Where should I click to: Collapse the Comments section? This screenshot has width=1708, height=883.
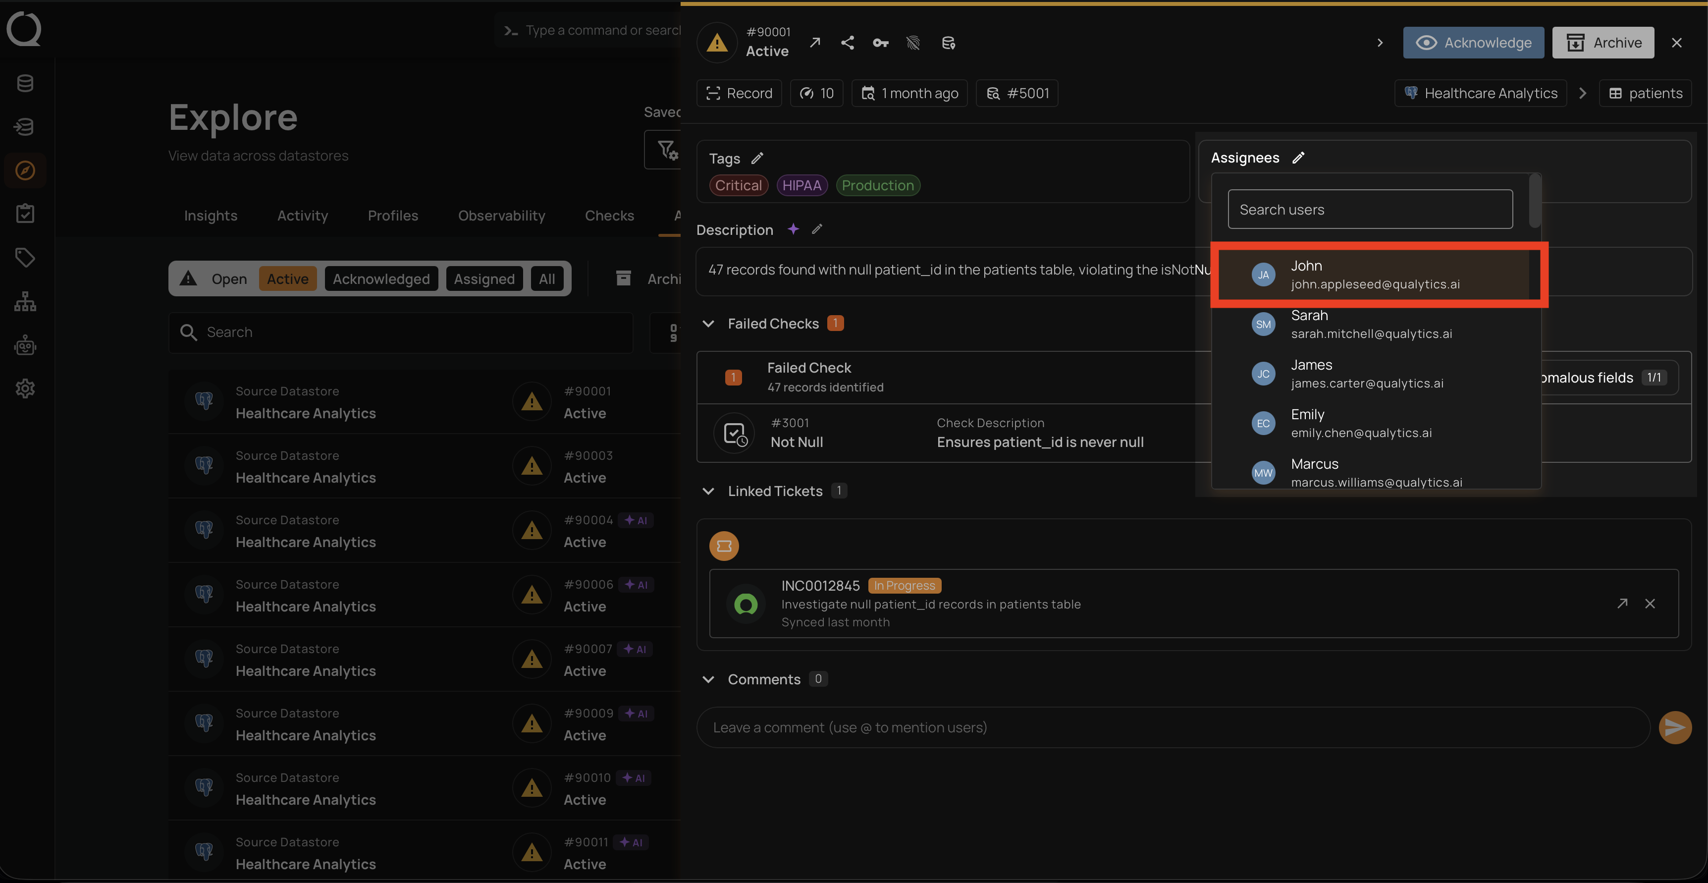coord(708,679)
